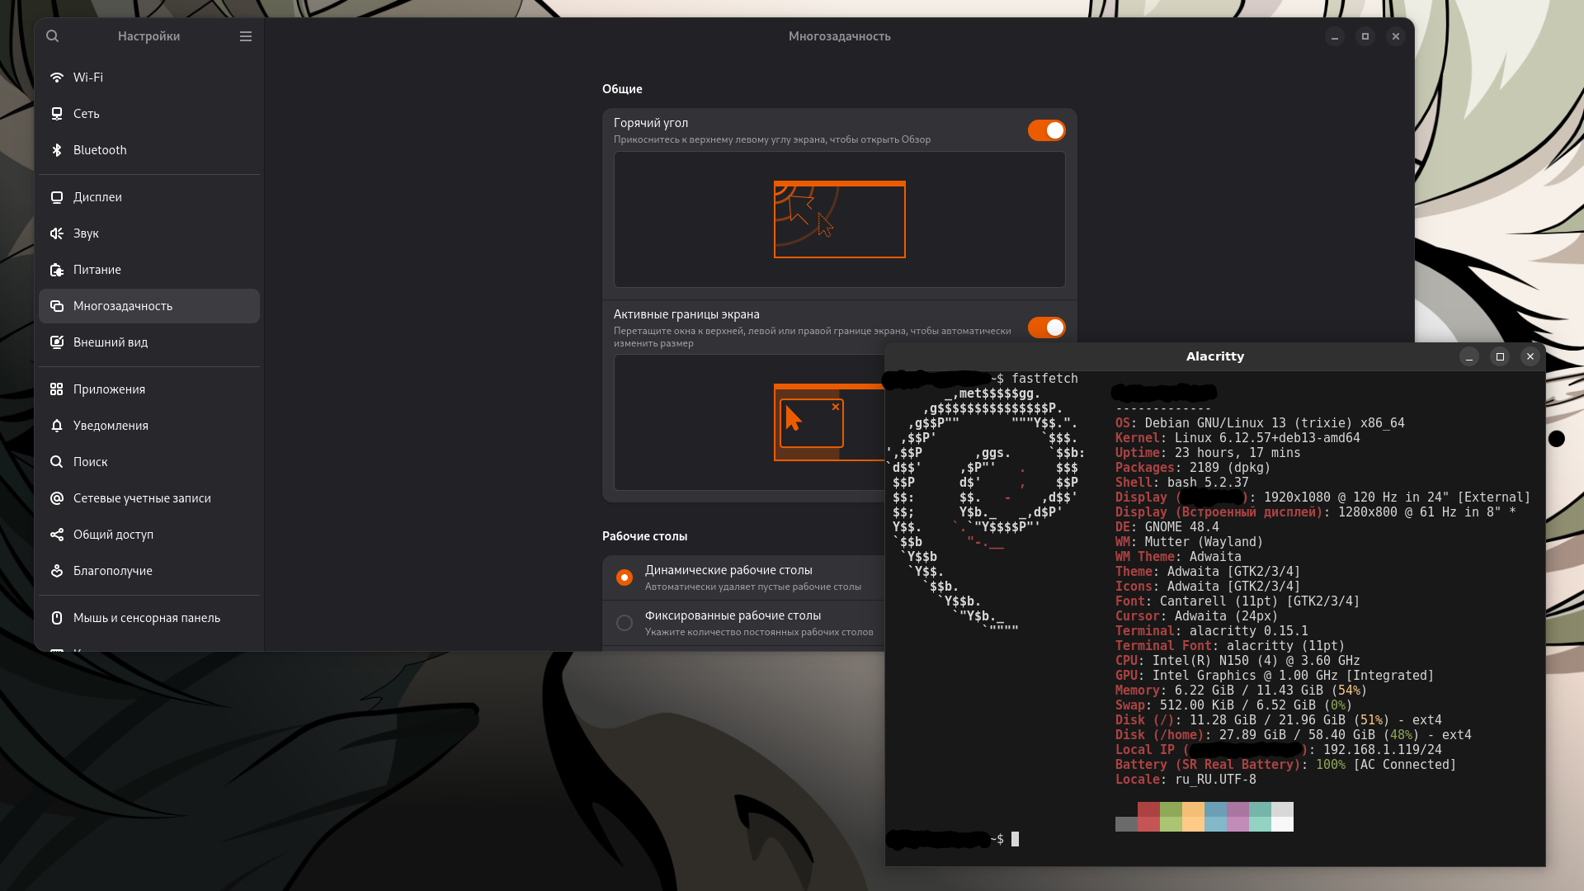This screenshot has width=1584, height=891.
Task: Open the hamburger menu in Settings sidebar
Action: click(x=246, y=36)
